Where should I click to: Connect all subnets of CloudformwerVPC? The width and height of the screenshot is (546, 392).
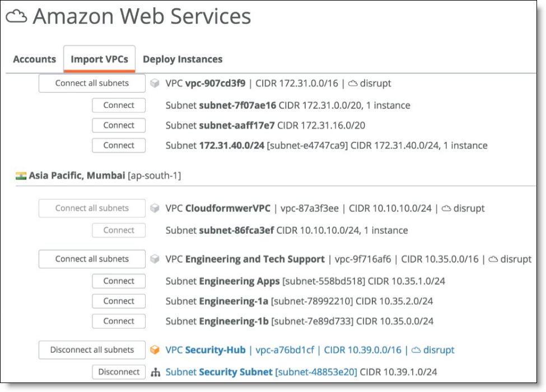tap(92, 208)
